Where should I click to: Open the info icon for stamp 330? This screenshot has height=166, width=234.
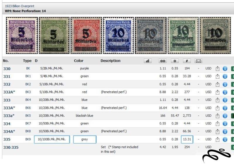click(225, 69)
